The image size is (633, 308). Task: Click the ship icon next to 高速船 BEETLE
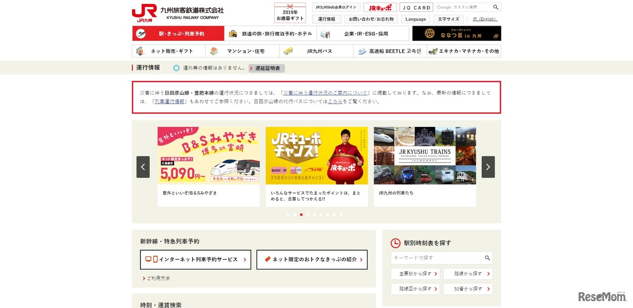coord(362,51)
